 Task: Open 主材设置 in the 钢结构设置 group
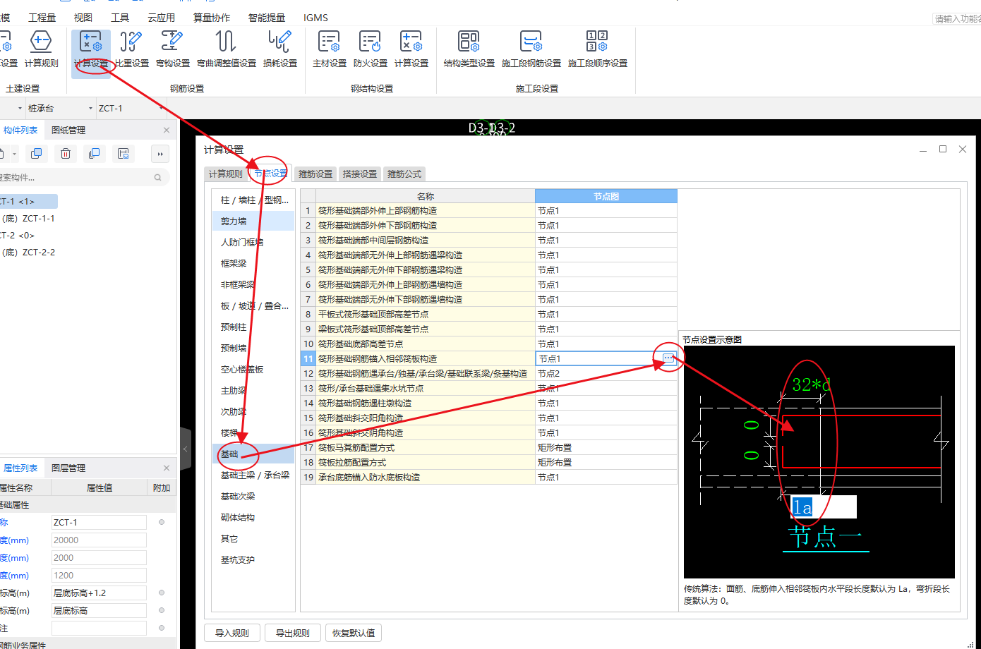(x=329, y=49)
